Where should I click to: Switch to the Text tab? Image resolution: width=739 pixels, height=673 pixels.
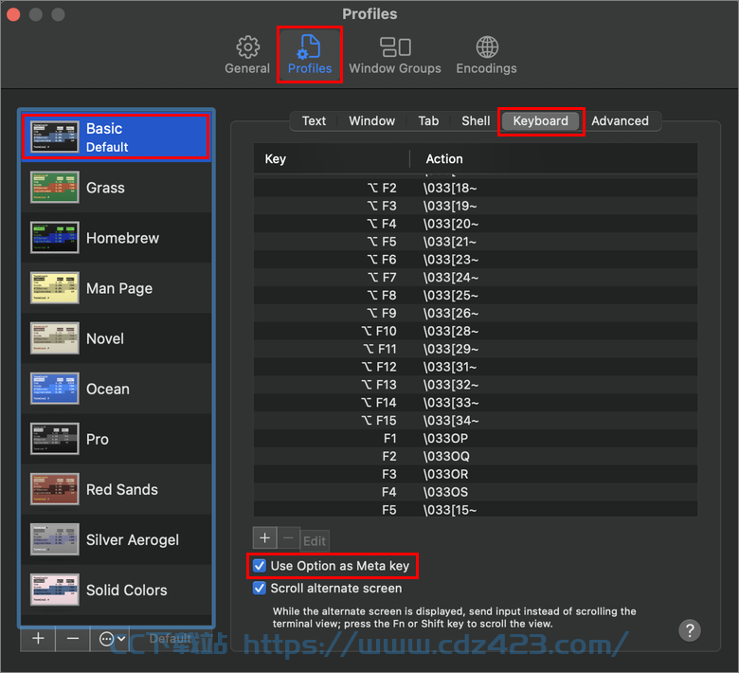click(314, 121)
